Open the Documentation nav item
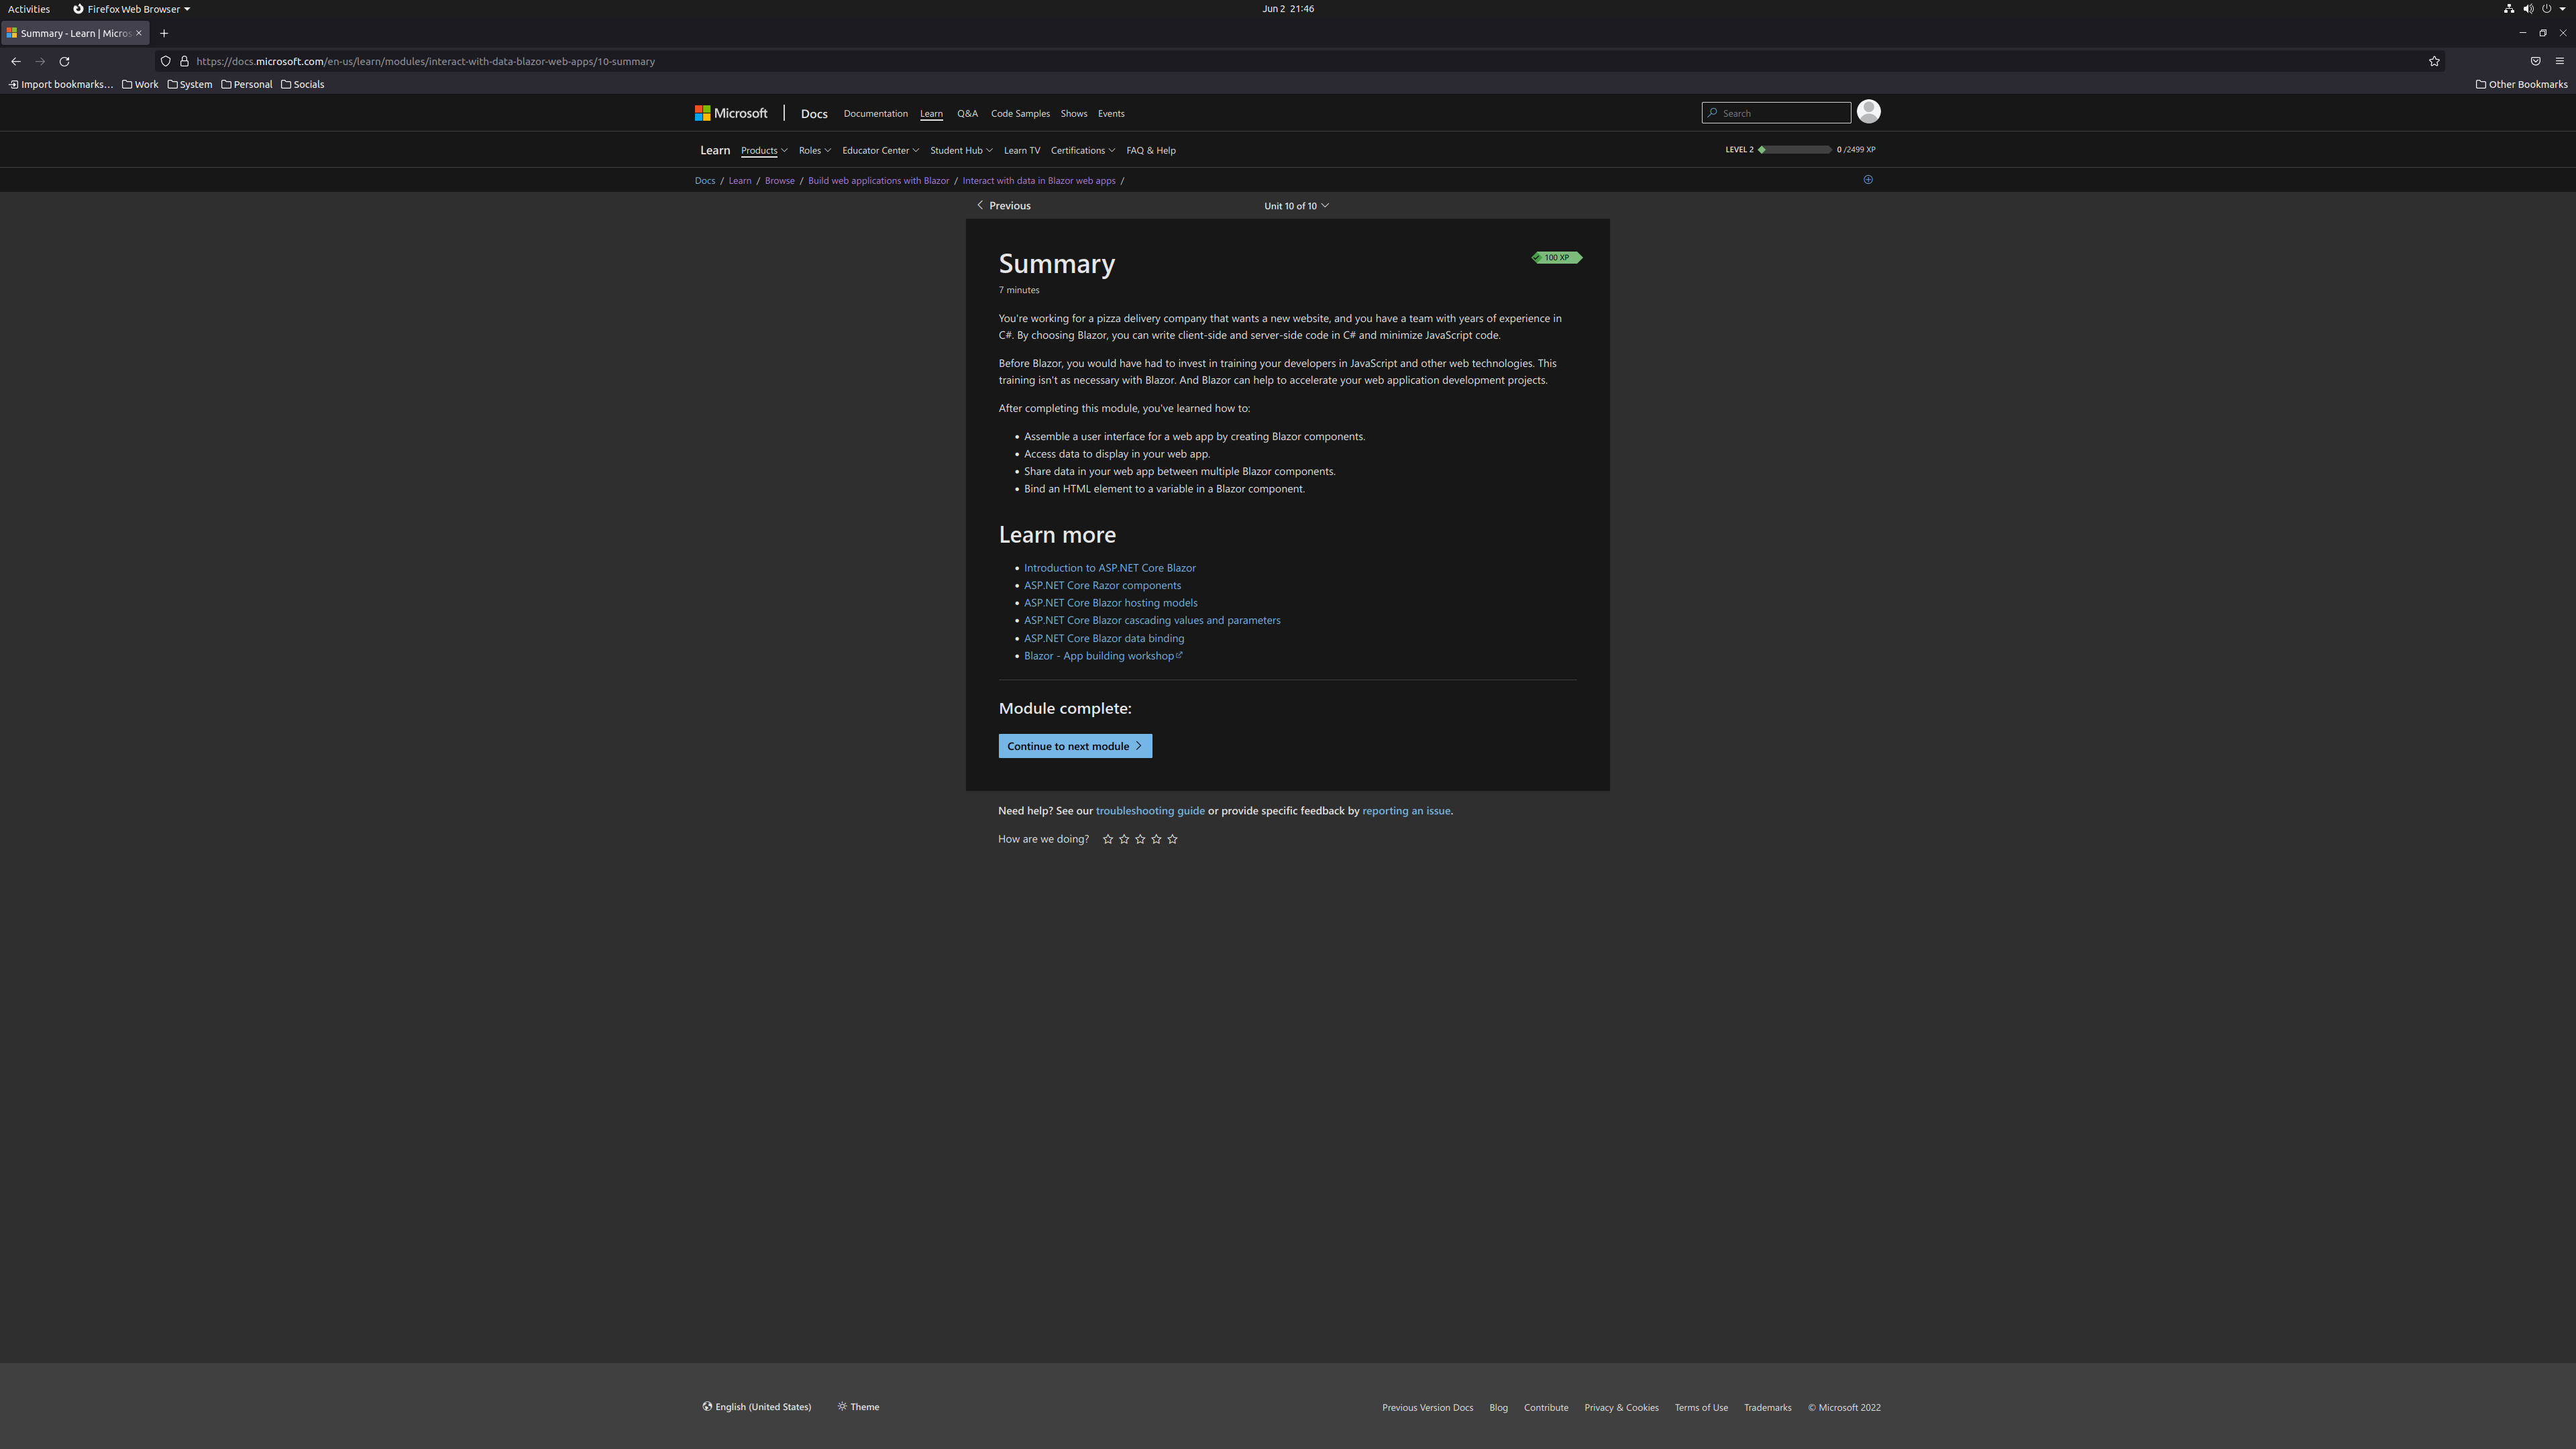This screenshot has width=2576, height=1449. coord(875,113)
